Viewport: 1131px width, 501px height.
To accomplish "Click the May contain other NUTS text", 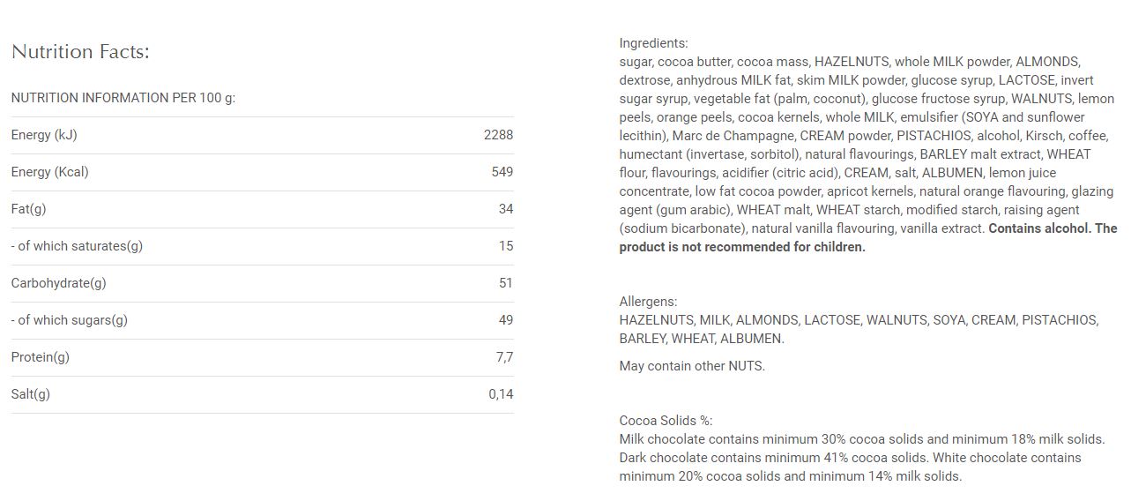I will coord(692,366).
